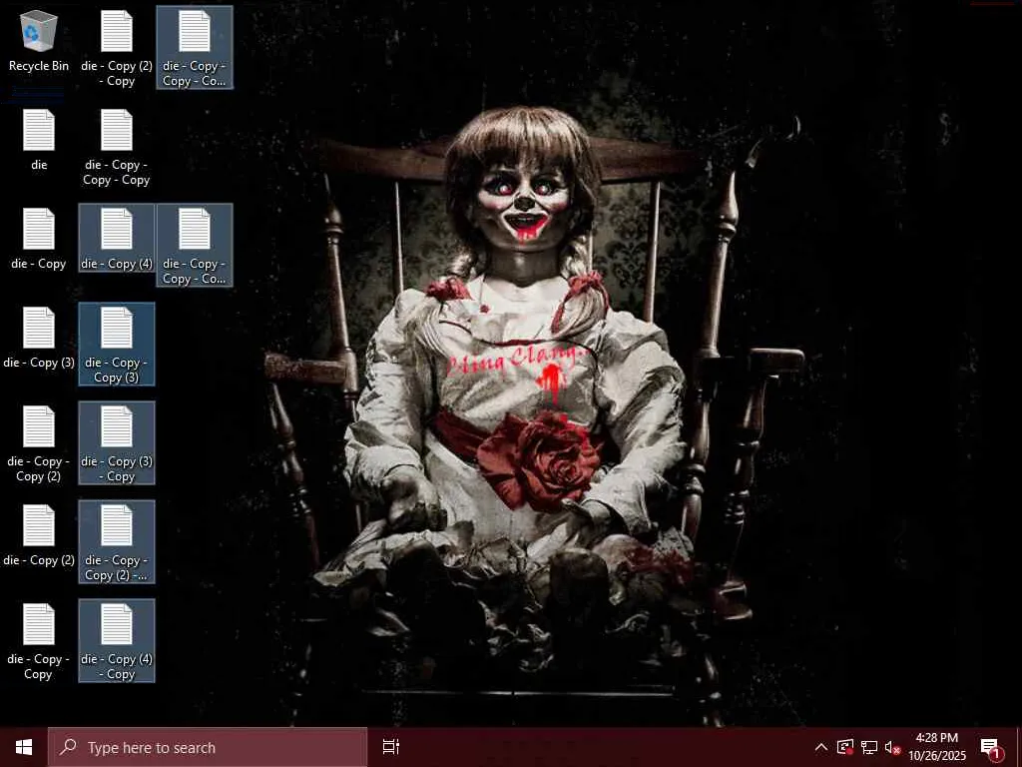The width and height of the screenshot is (1022, 767).
Task: Click the "die - Copy - Copy - Copy" file
Action: pos(117,148)
